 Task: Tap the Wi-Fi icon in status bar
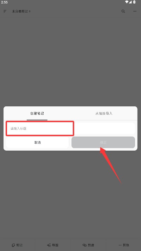(x=127, y=2)
